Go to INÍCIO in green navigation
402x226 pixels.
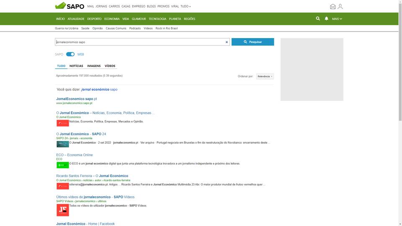[x=60, y=19]
